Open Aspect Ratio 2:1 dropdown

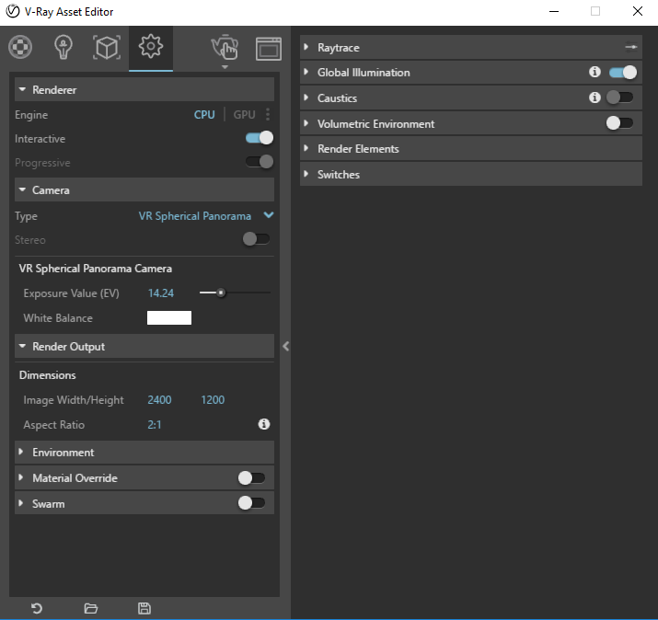coord(155,424)
